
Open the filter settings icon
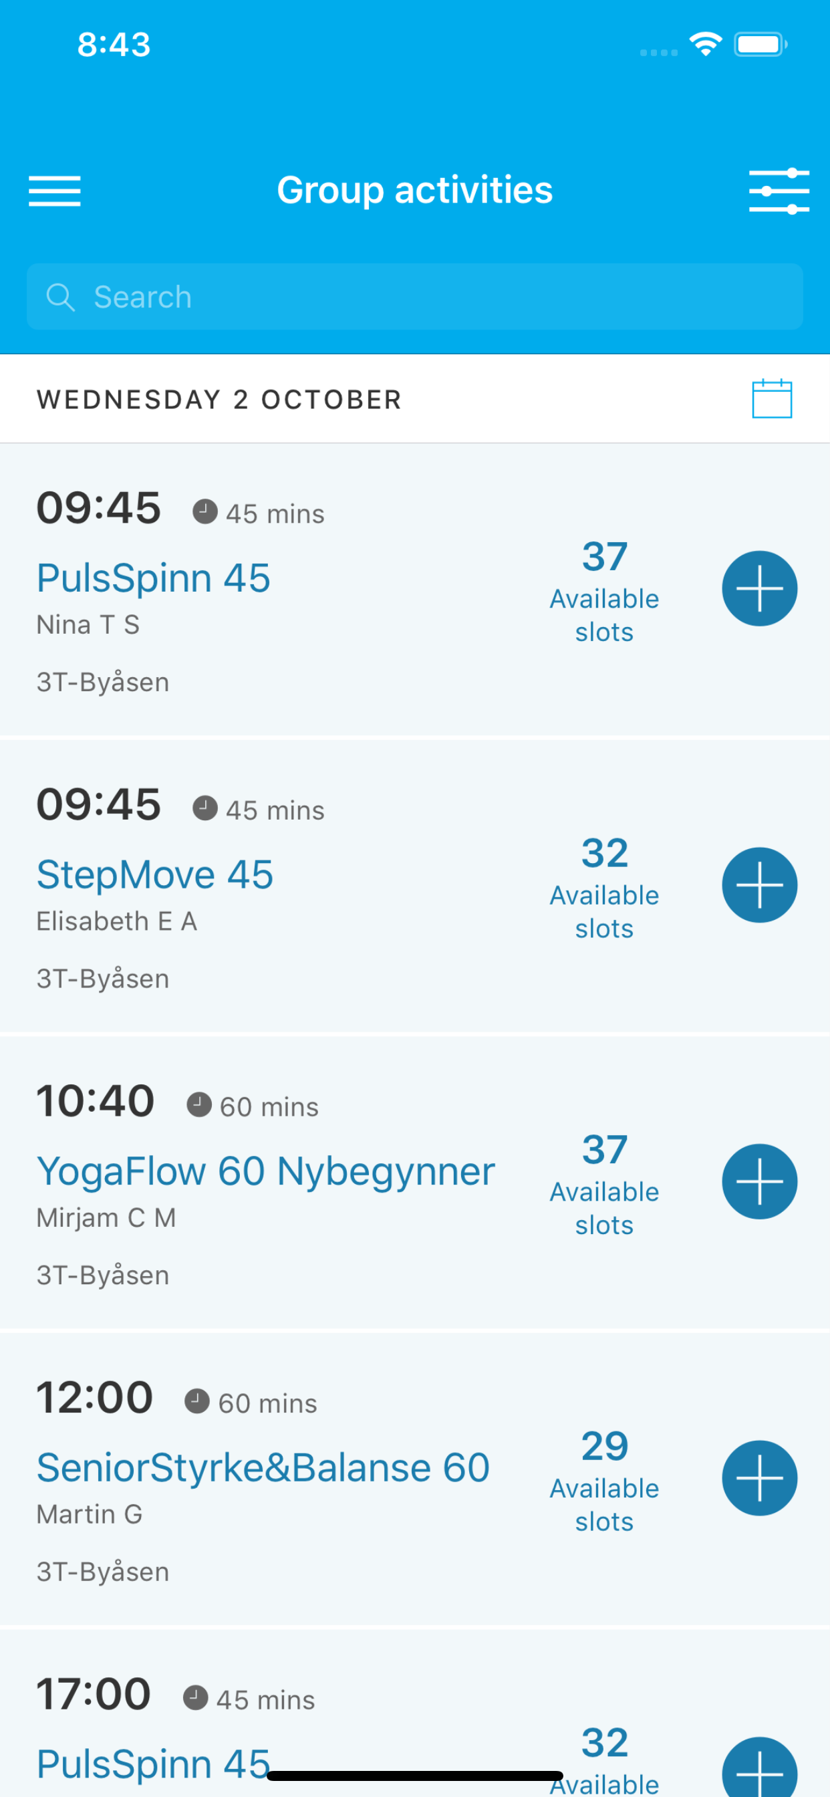click(779, 191)
